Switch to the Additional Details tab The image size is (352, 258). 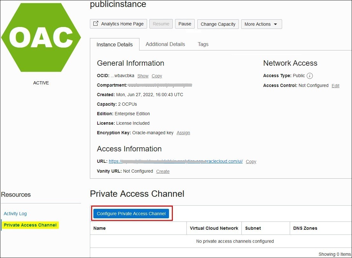[x=165, y=44]
